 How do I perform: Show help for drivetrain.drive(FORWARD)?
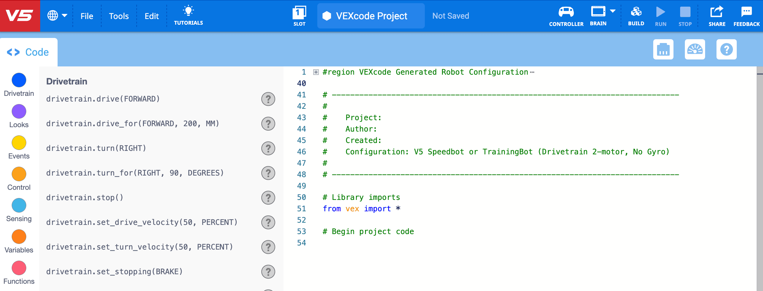[x=268, y=99]
